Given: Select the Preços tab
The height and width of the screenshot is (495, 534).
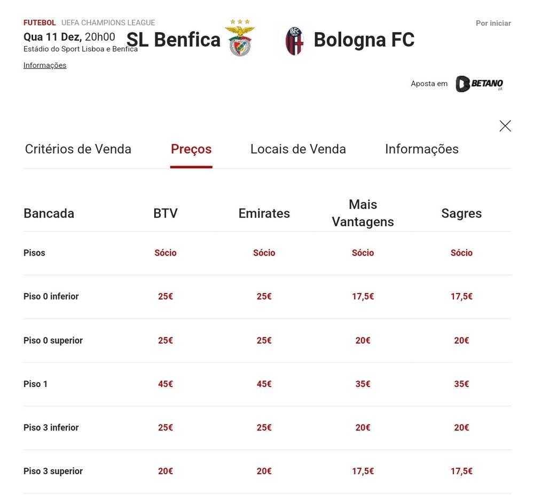Looking at the screenshot, I should [191, 149].
